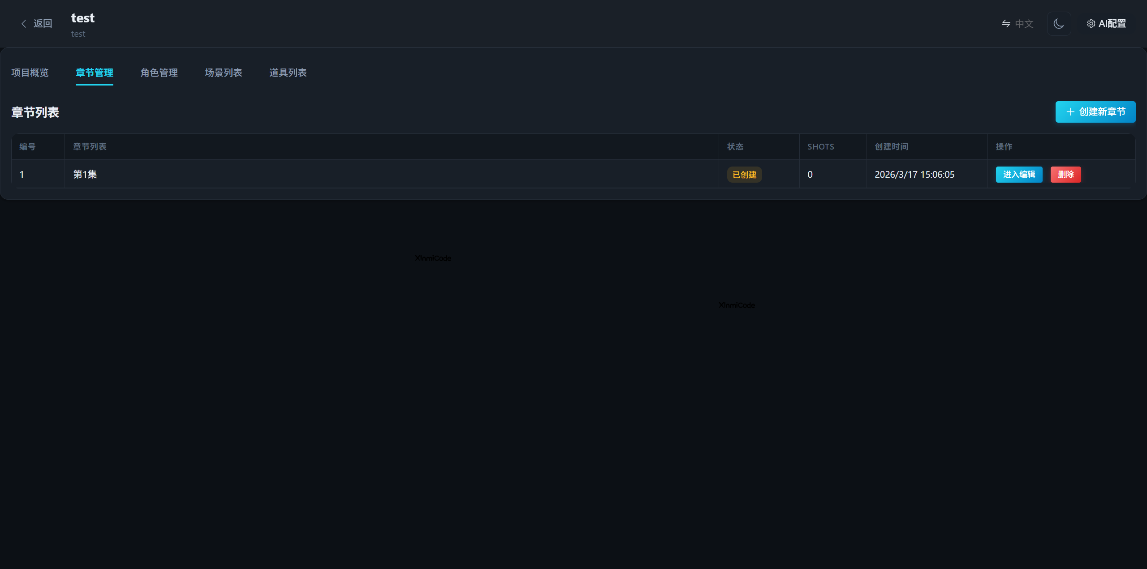Open the 角色管理 tab

pos(159,73)
